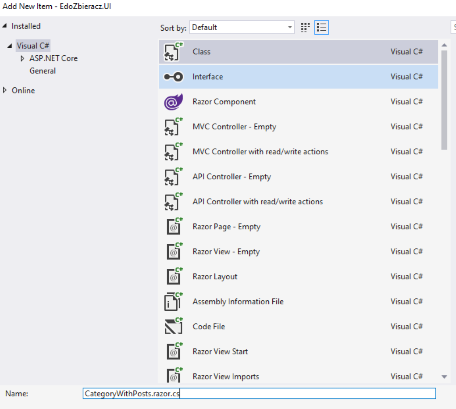
Task: Click 'API Controller with read/write actions' text
Action: 258,202
